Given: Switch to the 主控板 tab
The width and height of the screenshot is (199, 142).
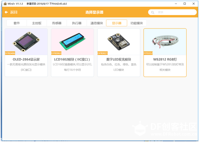Looking at the screenshot, I should (x=37, y=23).
